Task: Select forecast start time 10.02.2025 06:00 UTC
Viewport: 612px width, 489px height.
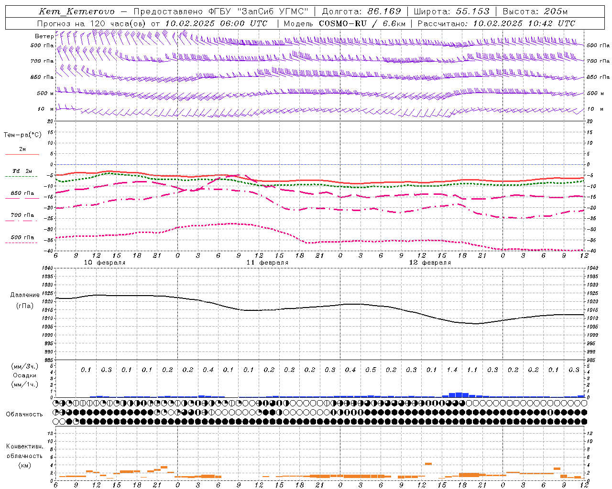Action: coord(216,23)
